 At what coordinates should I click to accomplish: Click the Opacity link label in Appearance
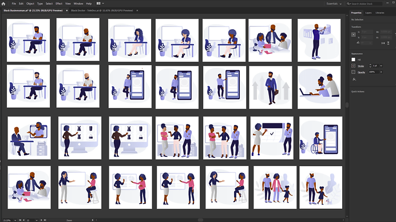pos(362,72)
